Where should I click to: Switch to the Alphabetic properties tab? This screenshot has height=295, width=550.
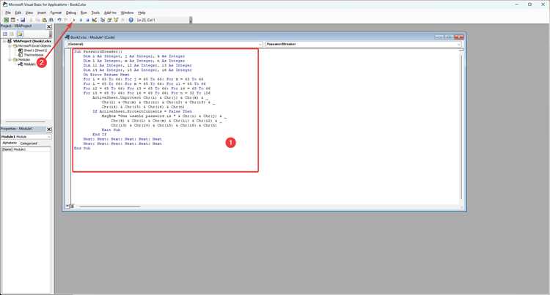tap(10, 143)
